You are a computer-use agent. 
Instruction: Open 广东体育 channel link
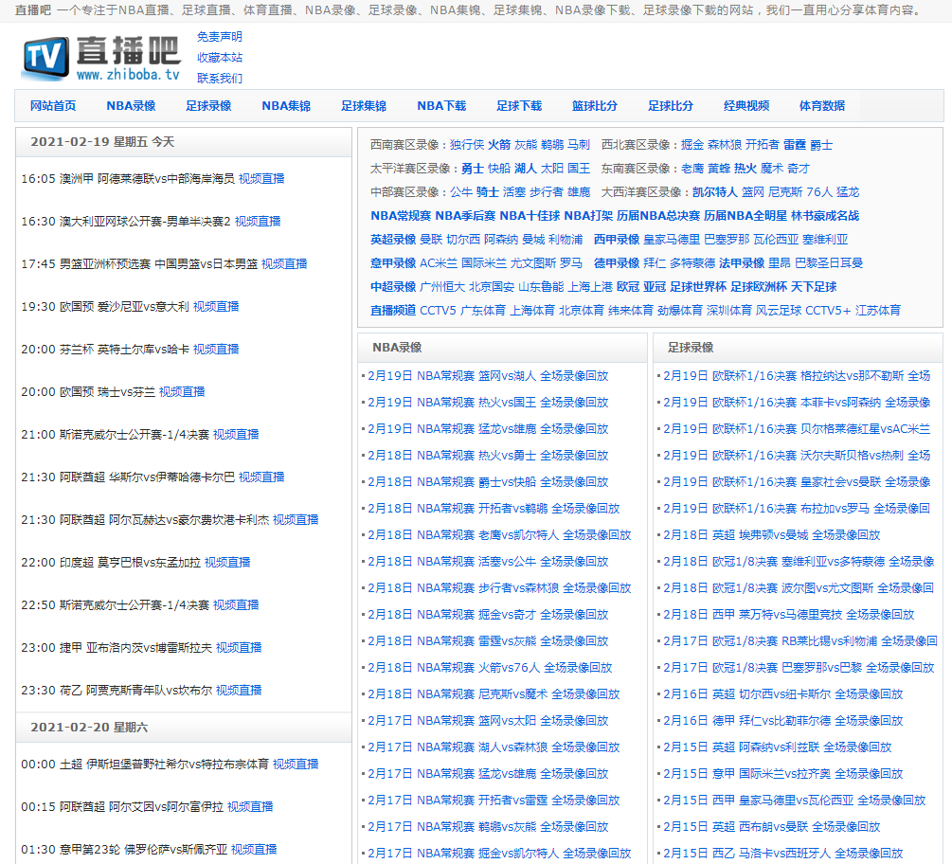tap(483, 310)
